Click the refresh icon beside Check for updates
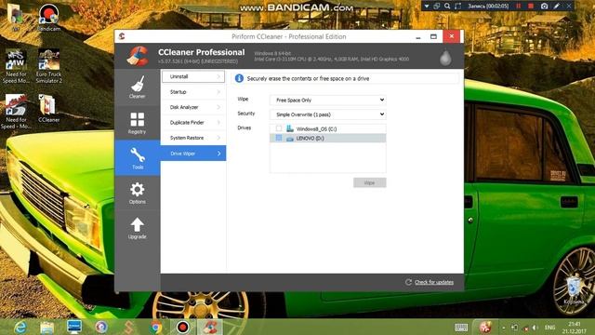This screenshot has height=335, width=595. (x=408, y=282)
